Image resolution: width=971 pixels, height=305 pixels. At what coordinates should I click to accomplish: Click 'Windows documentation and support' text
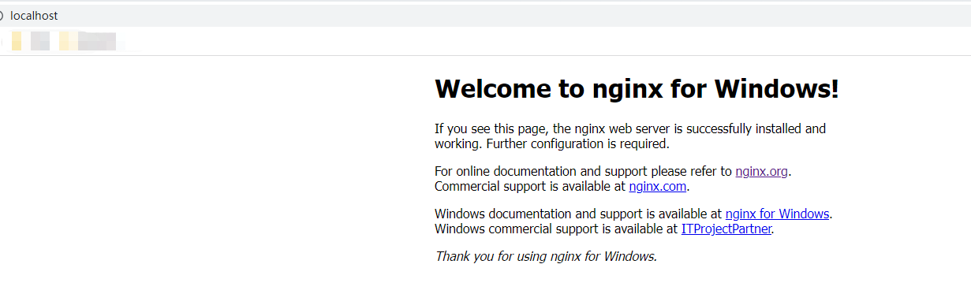(x=528, y=214)
